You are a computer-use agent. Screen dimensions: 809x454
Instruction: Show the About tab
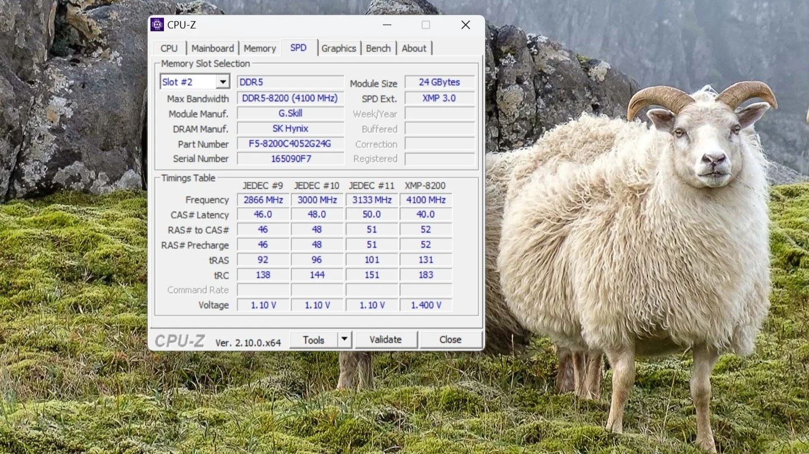point(414,48)
